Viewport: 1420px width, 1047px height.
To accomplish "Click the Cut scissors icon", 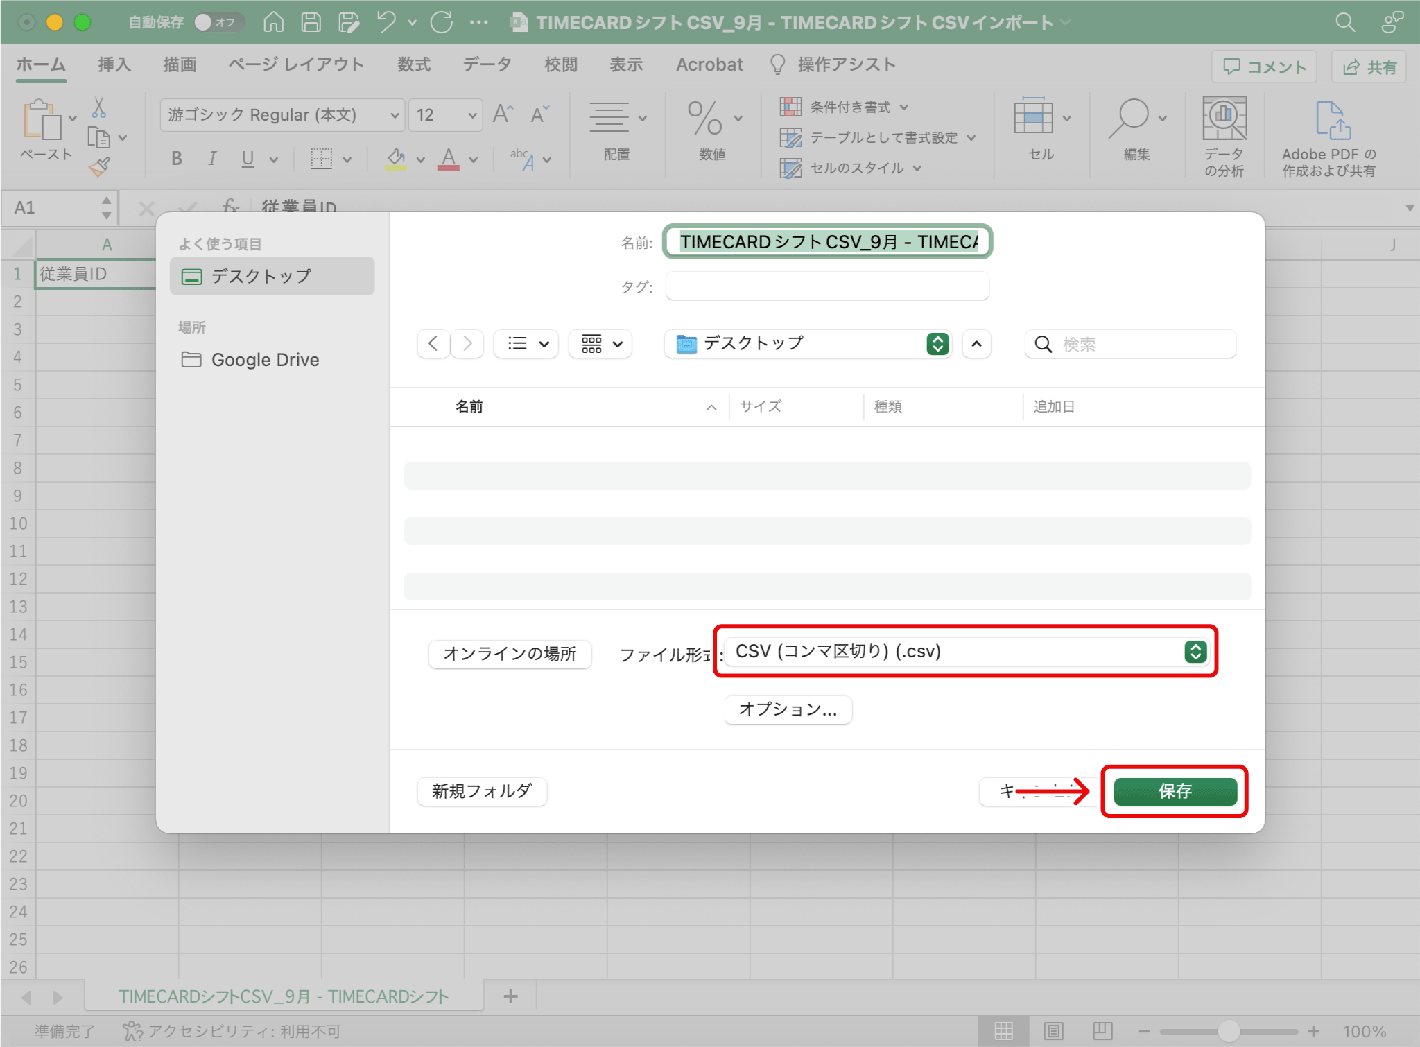I will (x=99, y=107).
